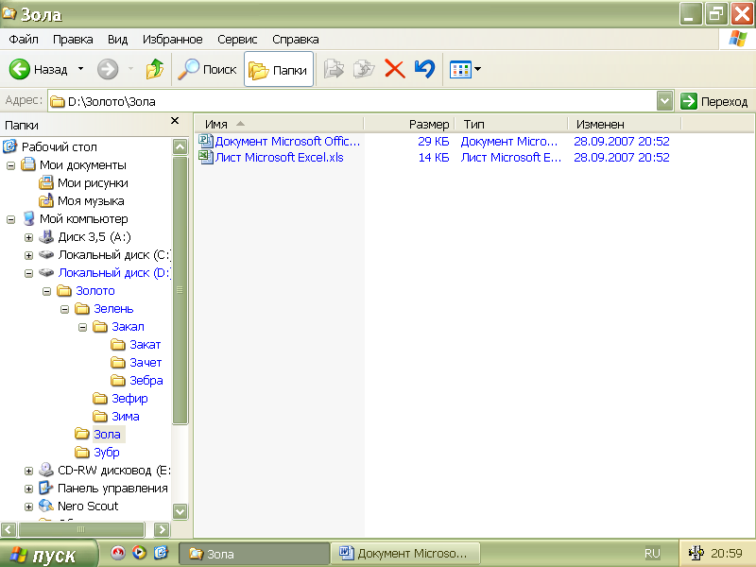Open the Views icon in toolbar
The image size is (756, 567).
click(x=461, y=69)
